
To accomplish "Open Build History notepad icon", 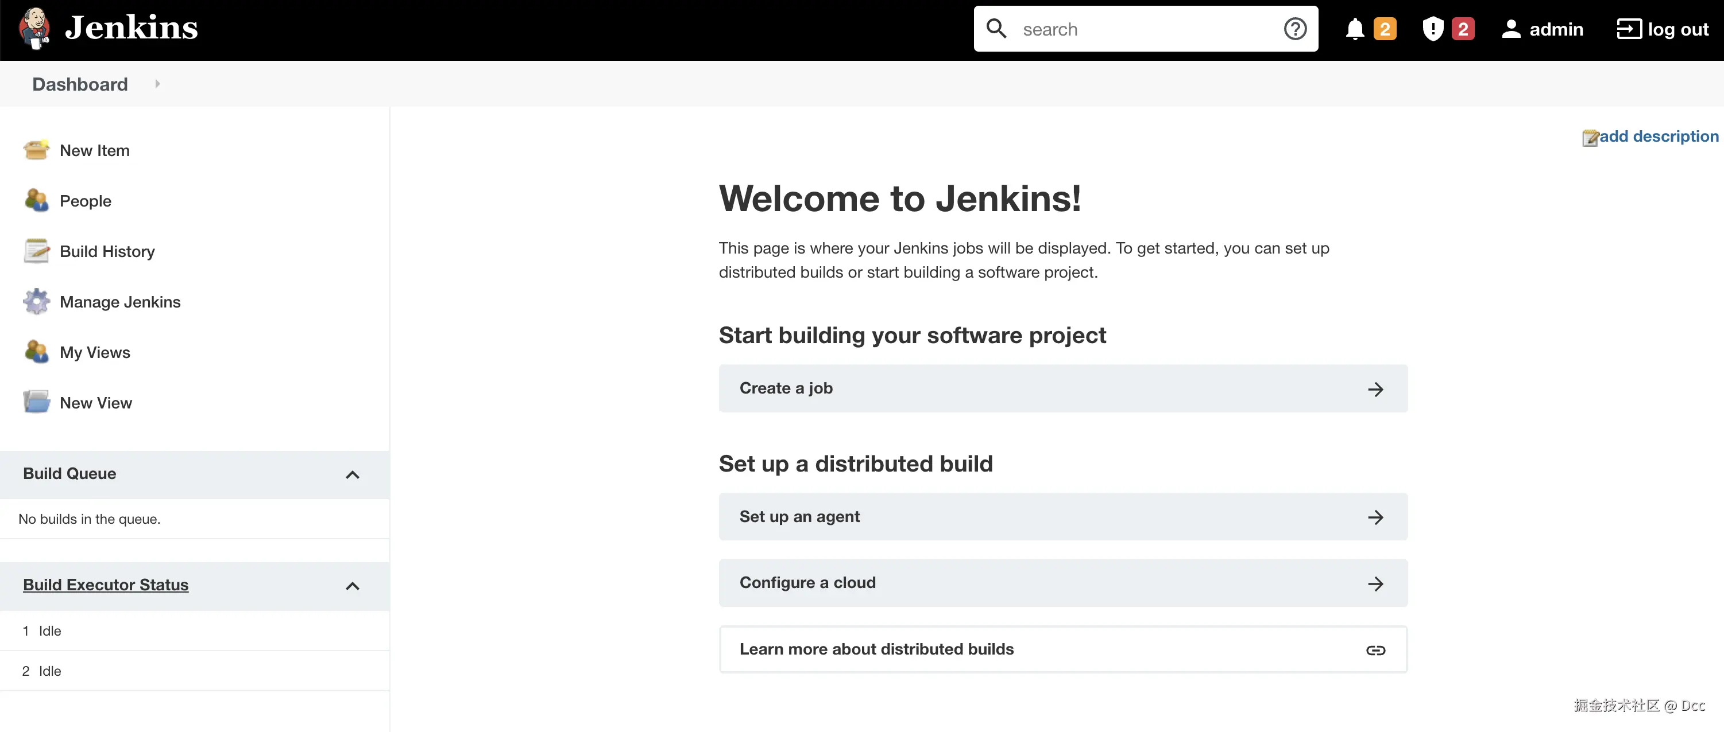I will click(36, 251).
